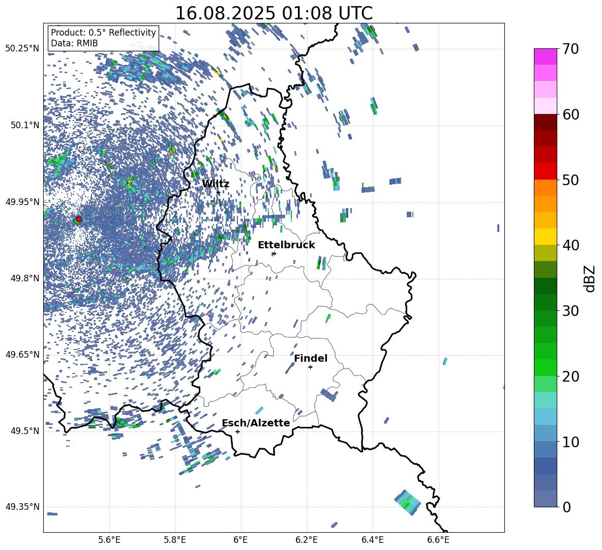Click the 5.6°E longitude label

(x=109, y=540)
